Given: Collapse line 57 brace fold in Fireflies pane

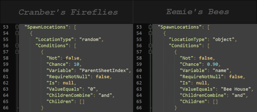Looking at the screenshot, I should (17, 52).
